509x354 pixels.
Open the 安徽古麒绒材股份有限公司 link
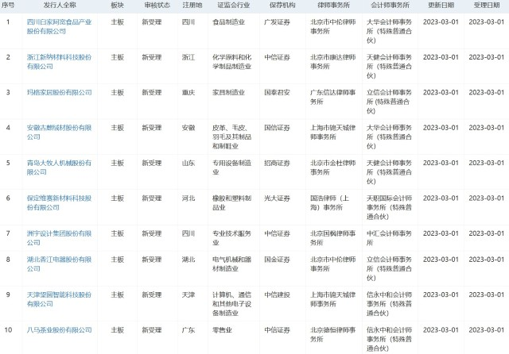pyautogui.click(x=59, y=132)
